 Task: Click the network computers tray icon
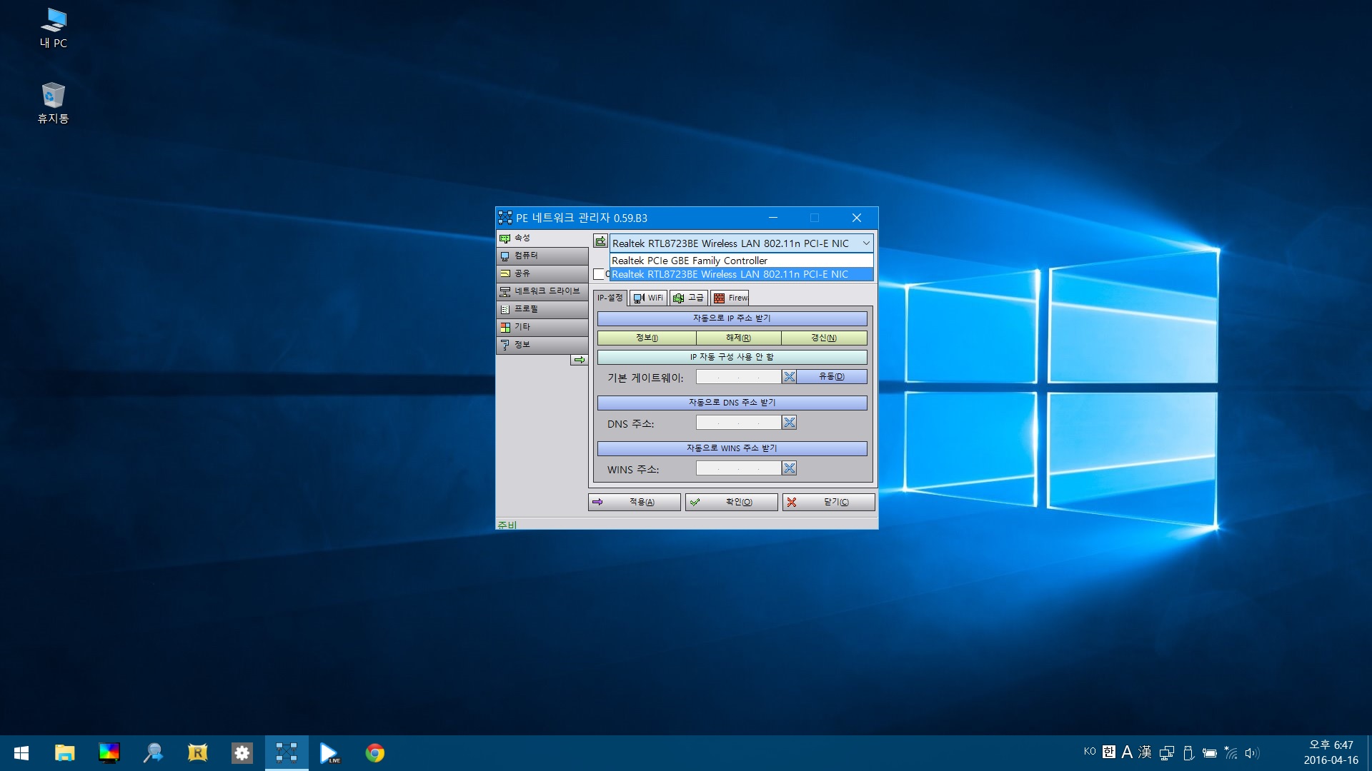1167,752
